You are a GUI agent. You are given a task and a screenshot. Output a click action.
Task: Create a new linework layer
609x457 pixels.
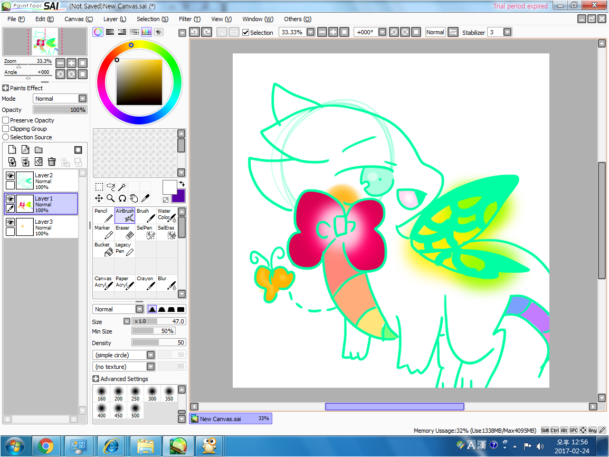25,149
